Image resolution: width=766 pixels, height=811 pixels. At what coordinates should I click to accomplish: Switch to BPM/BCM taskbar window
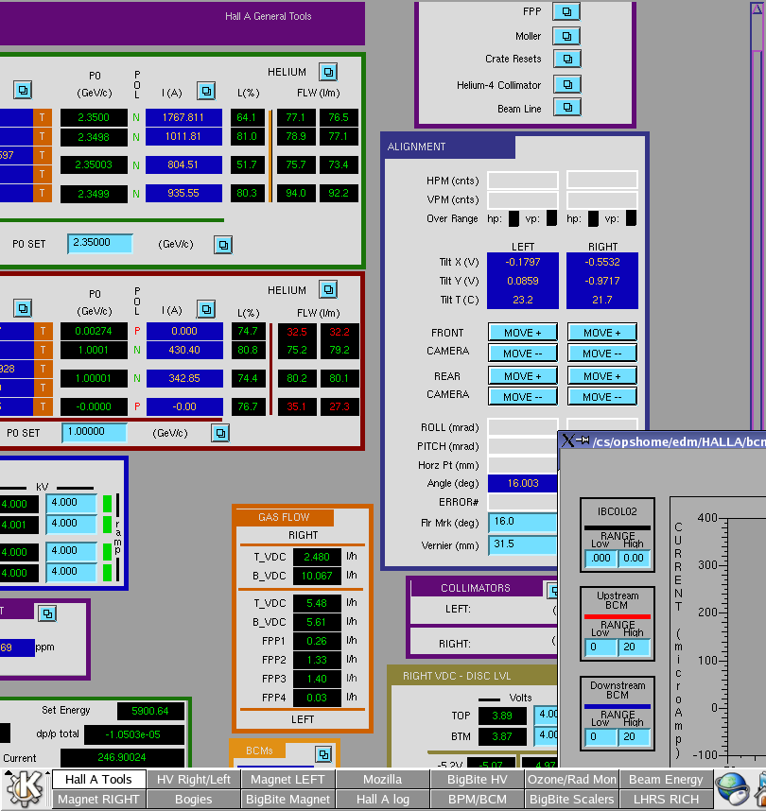point(478,799)
